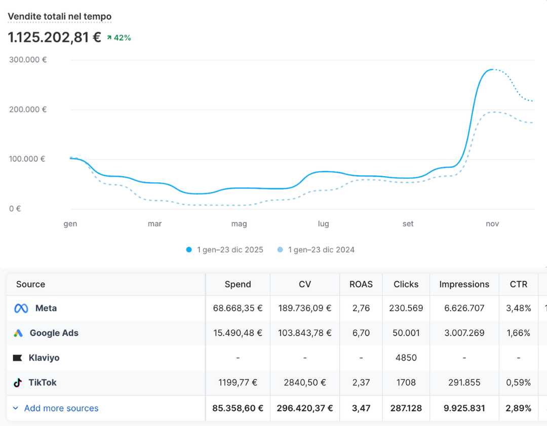The image size is (547, 426).
Task: Open the Add more sources link
Action: 61,408
